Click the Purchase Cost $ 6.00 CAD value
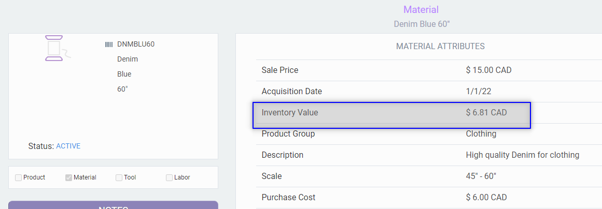 [x=486, y=198]
